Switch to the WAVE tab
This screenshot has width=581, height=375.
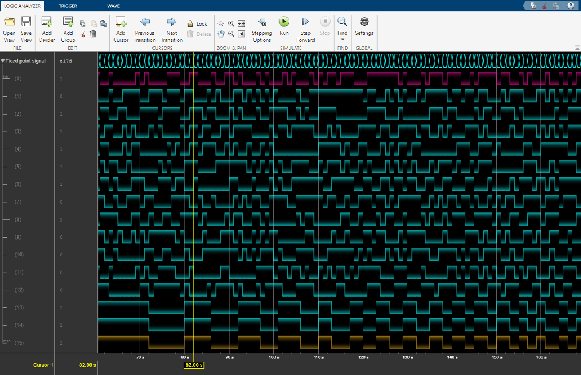113,6
